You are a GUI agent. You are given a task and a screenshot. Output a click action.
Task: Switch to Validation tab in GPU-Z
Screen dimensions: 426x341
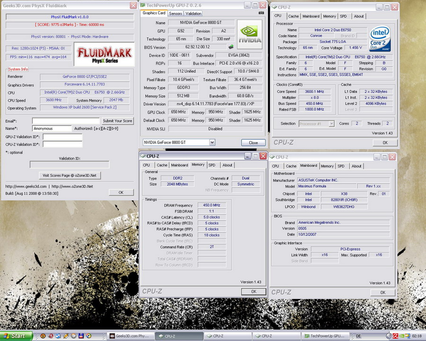[x=194, y=13]
